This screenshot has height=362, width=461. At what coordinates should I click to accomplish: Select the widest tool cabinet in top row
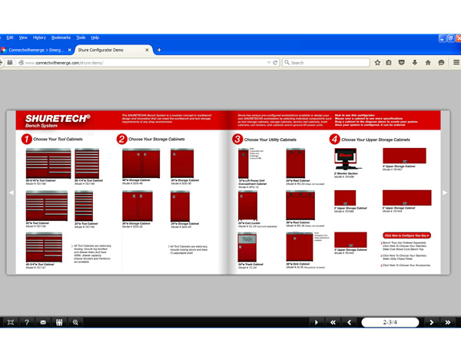click(x=48, y=163)
